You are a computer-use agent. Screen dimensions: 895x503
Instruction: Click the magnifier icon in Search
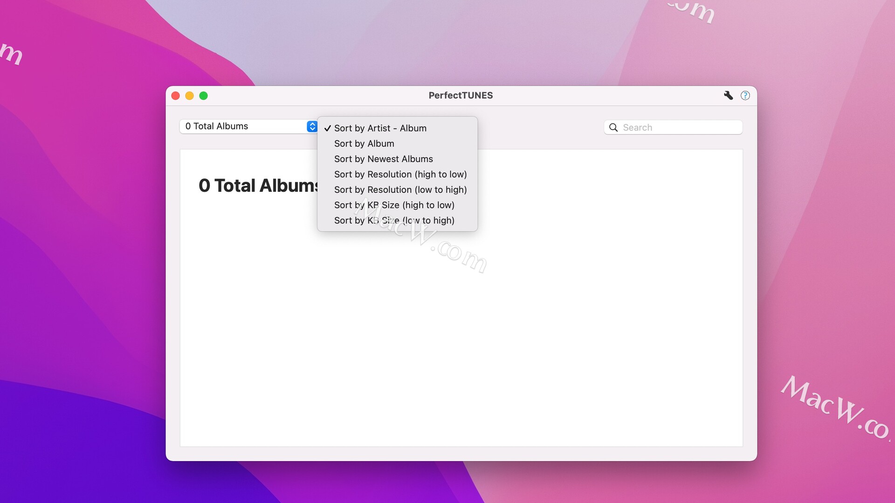(613, 128)
